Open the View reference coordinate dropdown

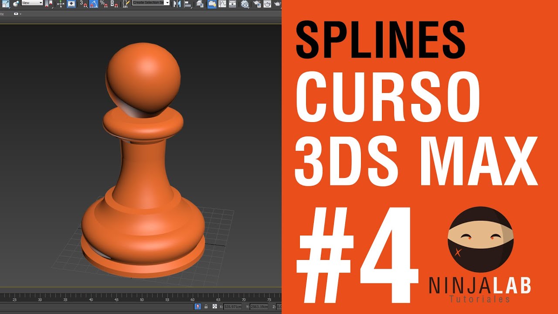[32, 3]
